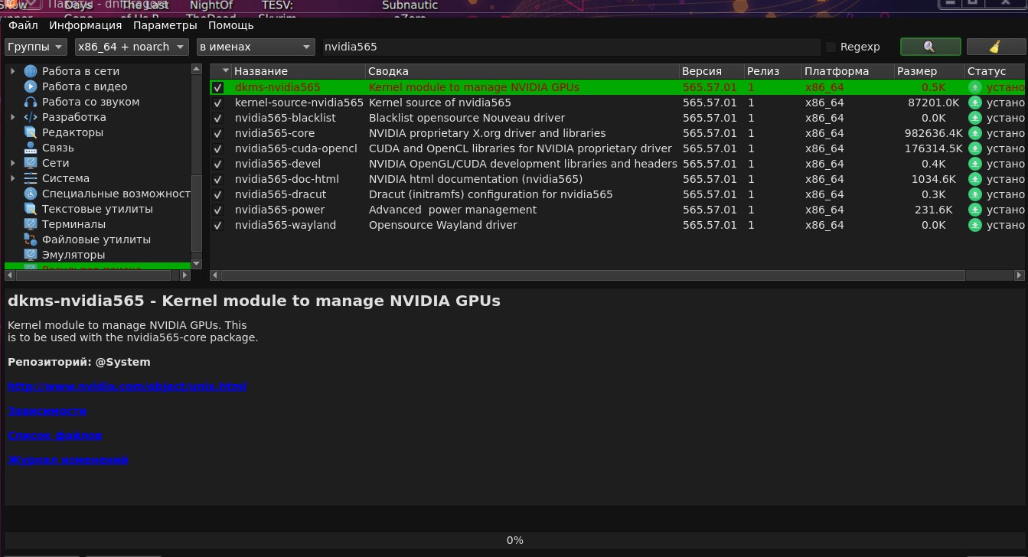1028x557 pixels.
Task: Expand the Сети tree node
Action: point(13,163)
